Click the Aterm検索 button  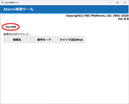coord(11,27)
